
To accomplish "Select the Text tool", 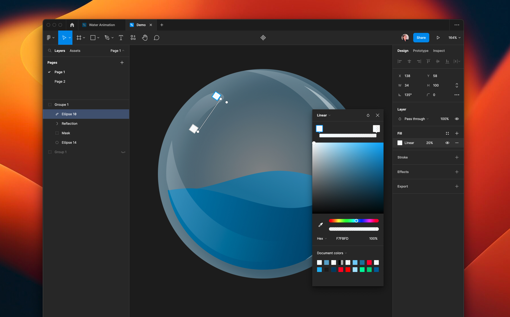I will point(121,38).
